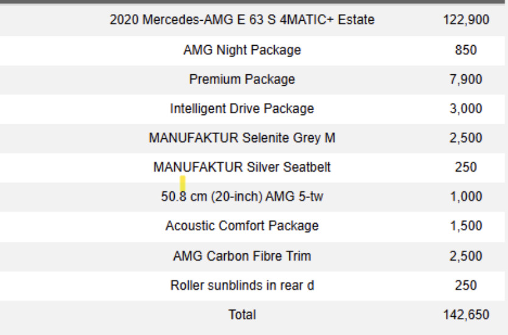Click the Total row label
The image size is (508, 335).
pos(242,315)
